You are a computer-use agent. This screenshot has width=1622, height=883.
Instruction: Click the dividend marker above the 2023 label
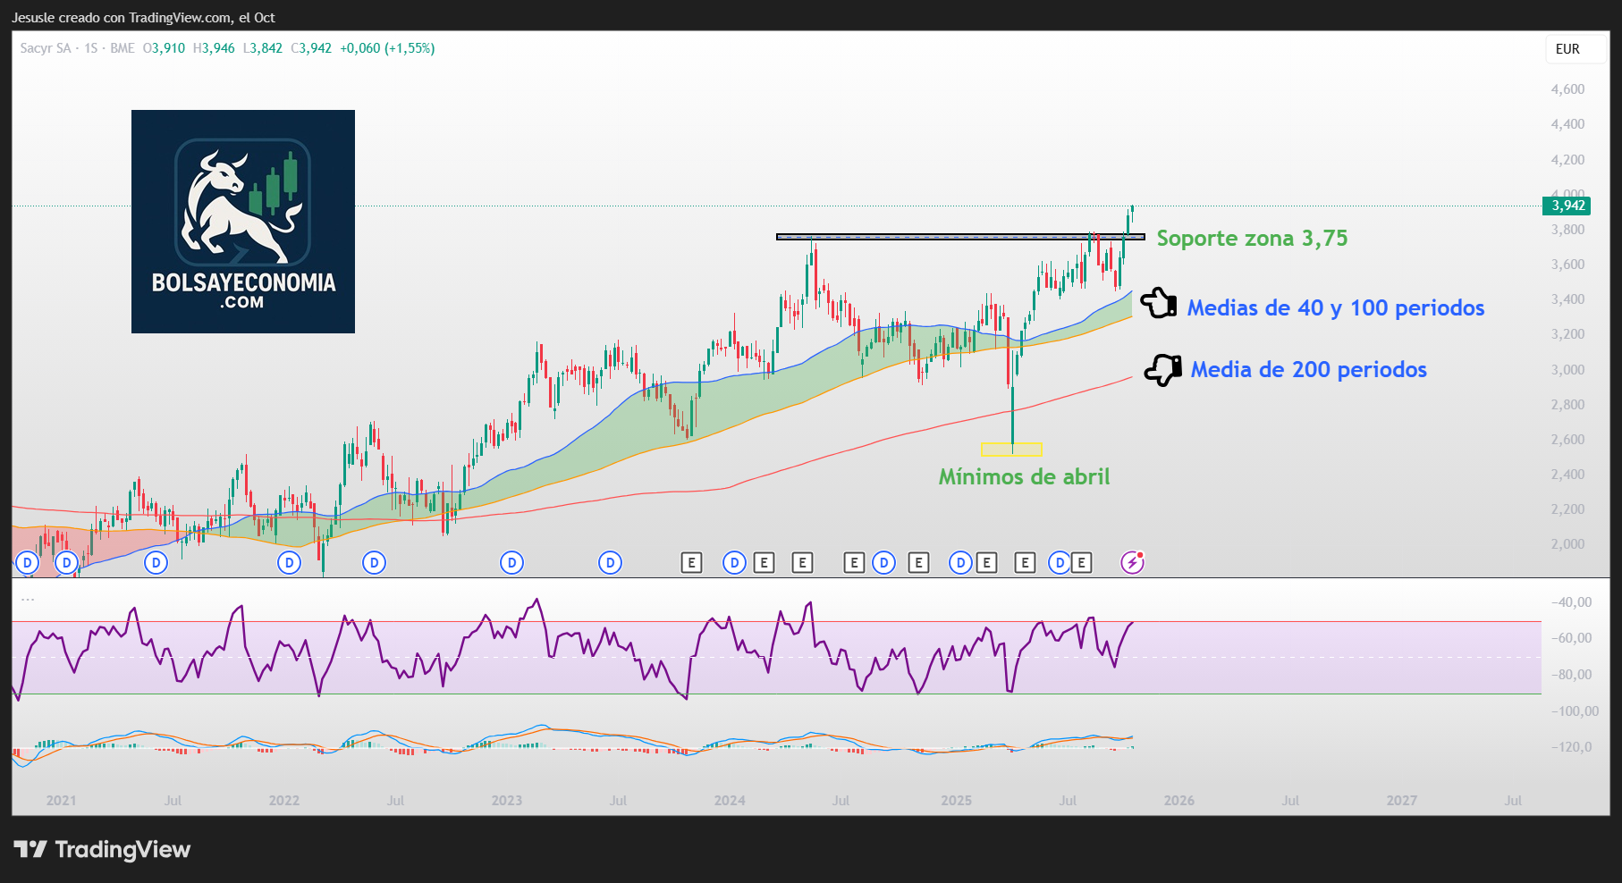pyautogui.click(x=511, y=562)
